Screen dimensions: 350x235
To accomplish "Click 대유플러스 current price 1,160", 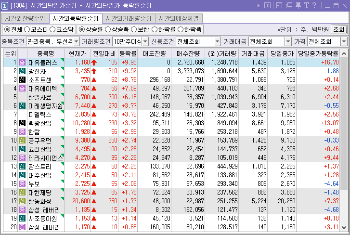I will coord(82,62).
